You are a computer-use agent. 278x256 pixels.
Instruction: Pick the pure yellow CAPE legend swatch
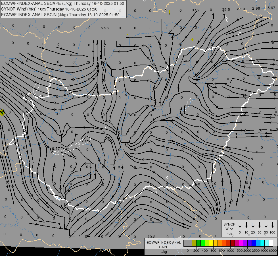coord(211,243)
